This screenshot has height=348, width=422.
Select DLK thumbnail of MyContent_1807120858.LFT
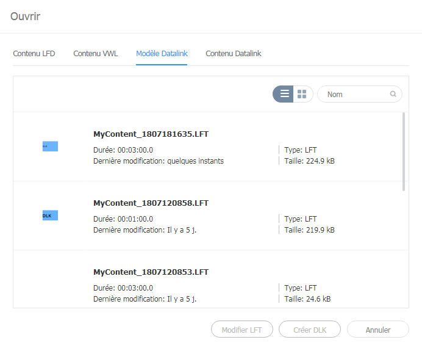click(x=50, y=216)
